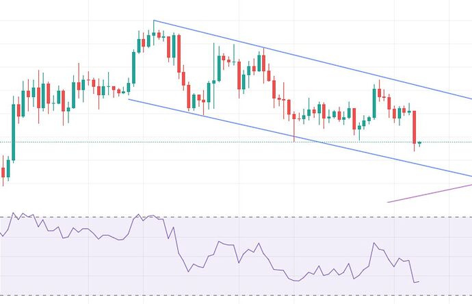Click the upper blue channel trendline
This screenshot has width=472, height=304.
coord(308,59)
